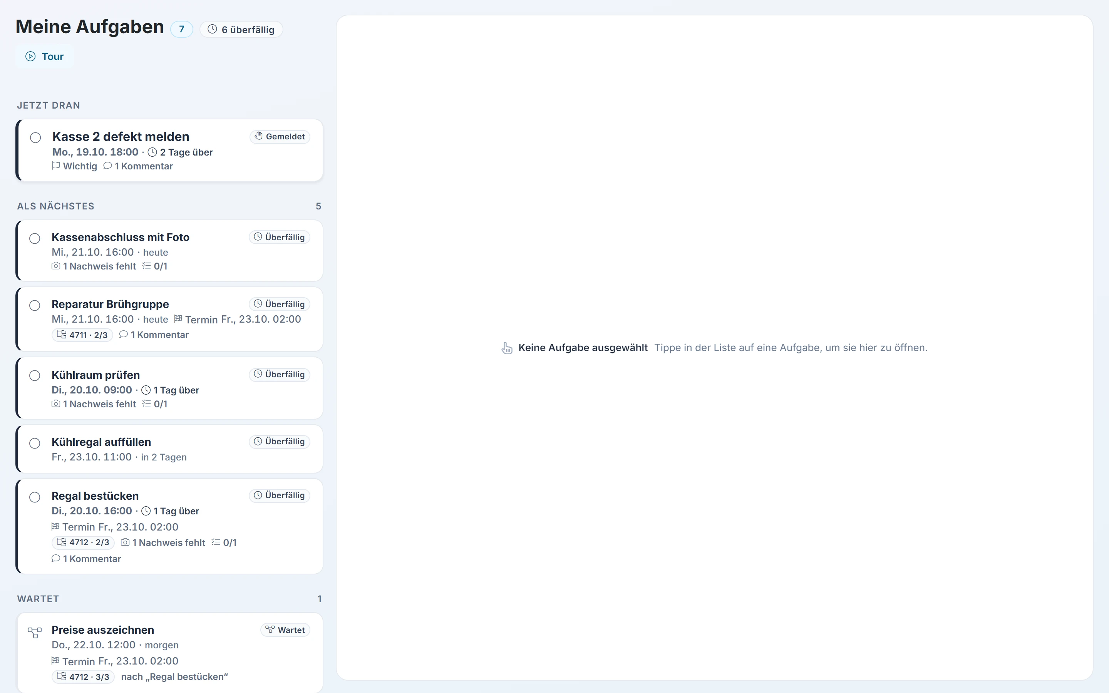This screenshot has width=1109, height=693.
Task: Click Überfällig badge on Kühlraum prüfen
Action: [280, 375]
